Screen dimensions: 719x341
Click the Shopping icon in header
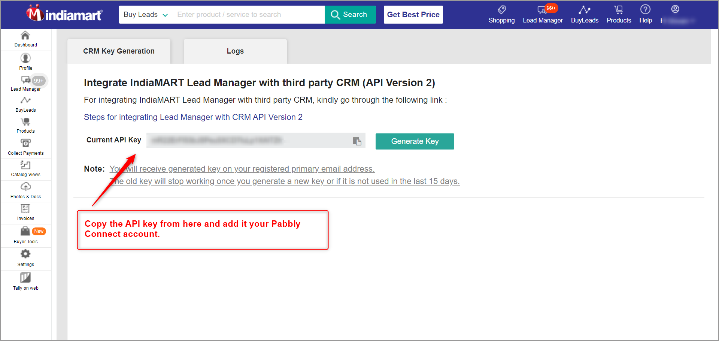pos(501,14)
